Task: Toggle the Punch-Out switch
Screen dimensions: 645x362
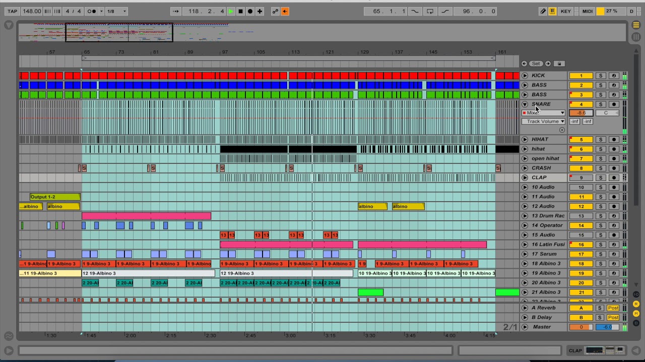Action: 445,11
